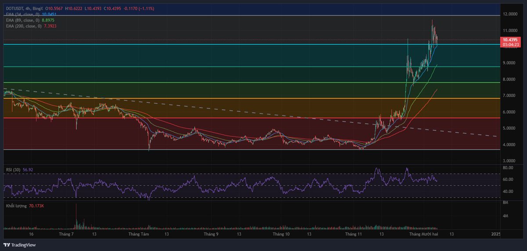Click the current price tag 10.4395
This screenshot has width=527, height=251.
tap(510, 39)
